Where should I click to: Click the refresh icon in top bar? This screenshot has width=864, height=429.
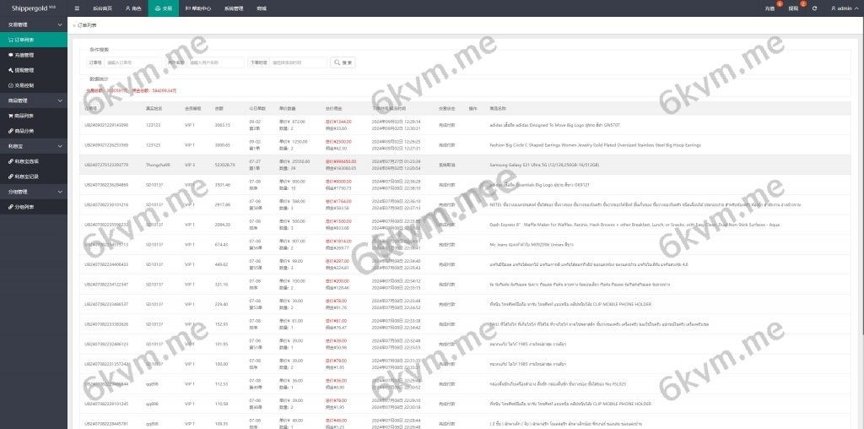814,8
